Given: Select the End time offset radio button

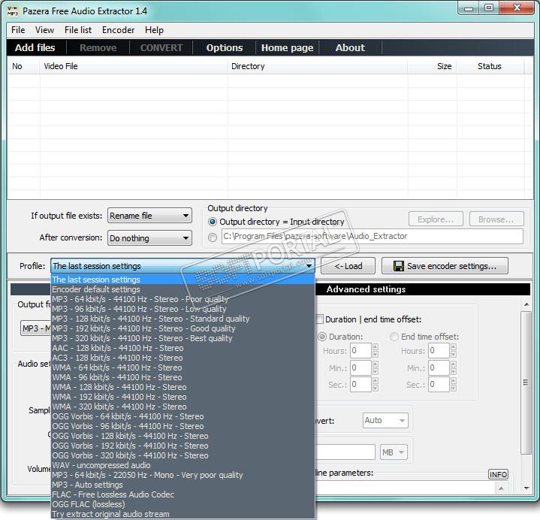Looking at the screenshot, I should (394, 337).
